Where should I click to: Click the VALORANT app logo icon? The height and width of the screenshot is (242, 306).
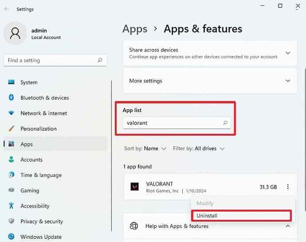(x=134, y=187)
